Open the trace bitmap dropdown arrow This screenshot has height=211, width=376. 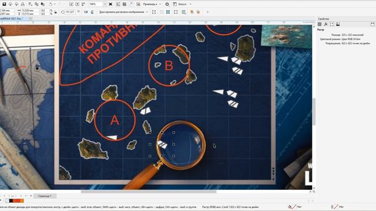pyautogui.click(x=147, y=12)
